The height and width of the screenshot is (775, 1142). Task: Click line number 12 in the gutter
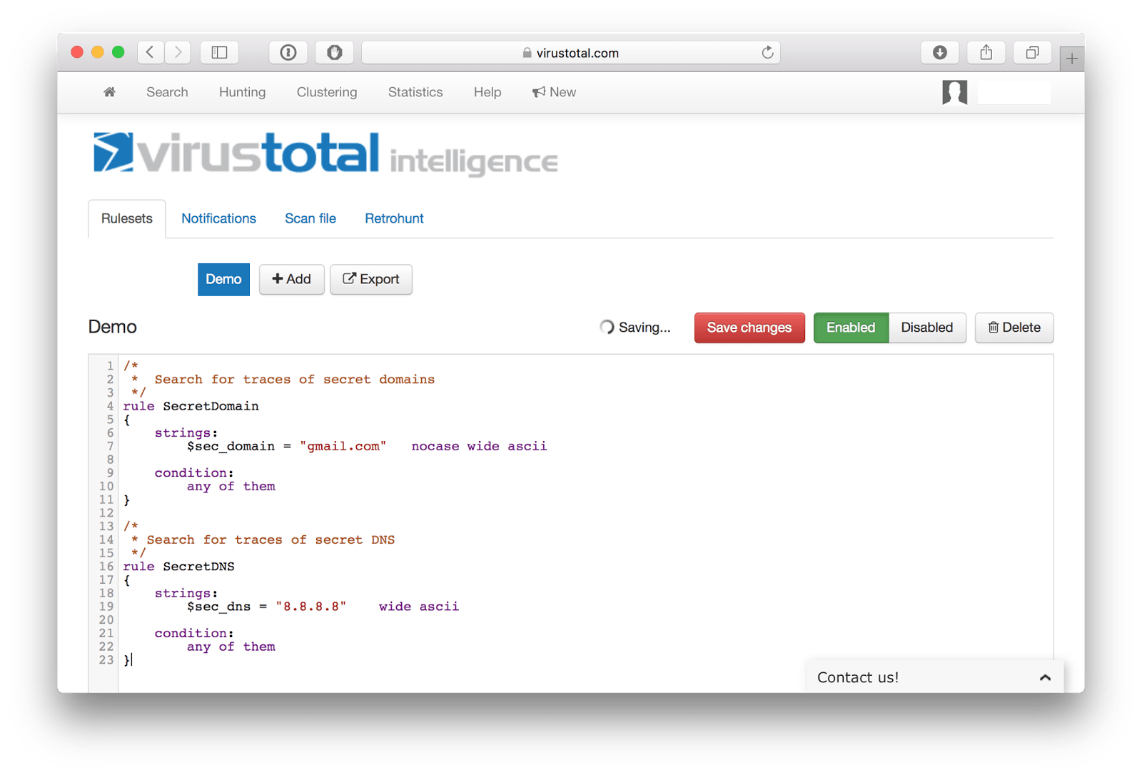[106, 513]
